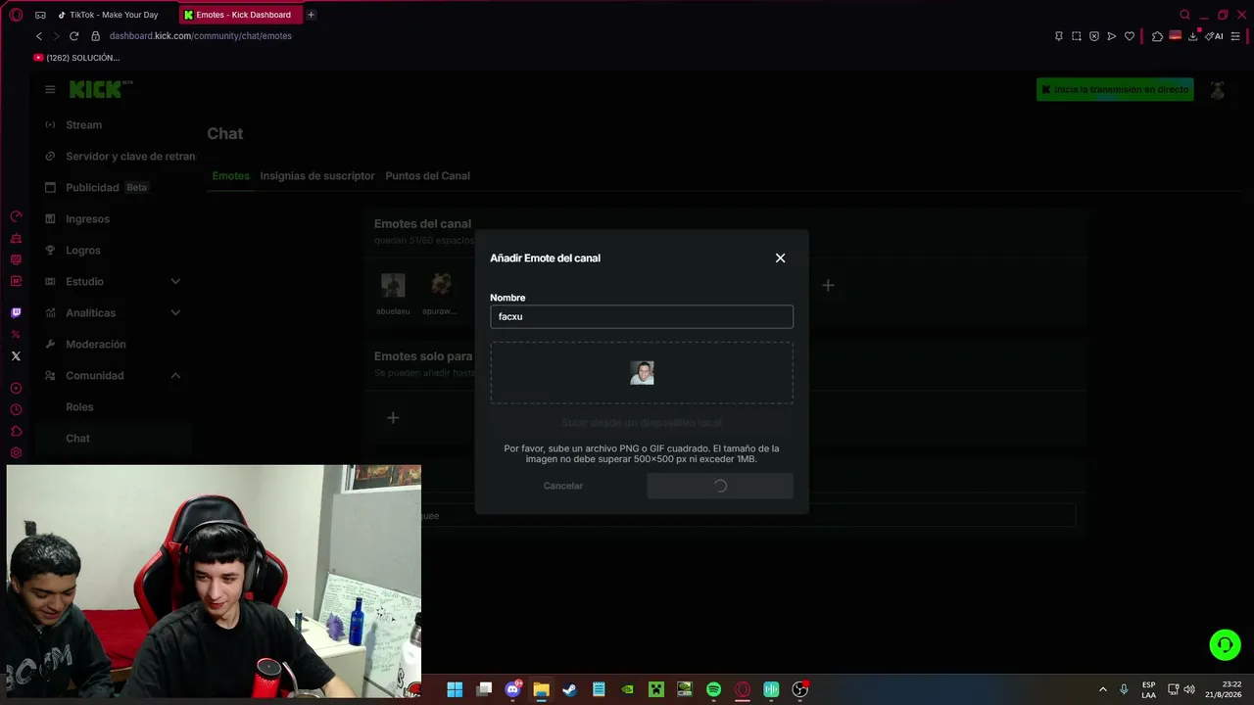
Task: Switch to the Emotes tab
Action: (231, 176)
